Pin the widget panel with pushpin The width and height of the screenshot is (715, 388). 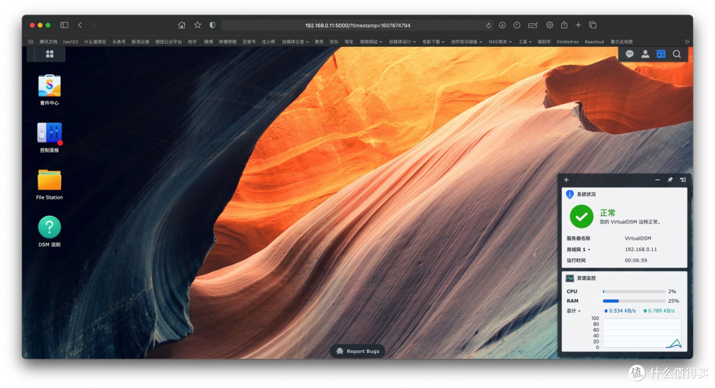pos(669,180)
